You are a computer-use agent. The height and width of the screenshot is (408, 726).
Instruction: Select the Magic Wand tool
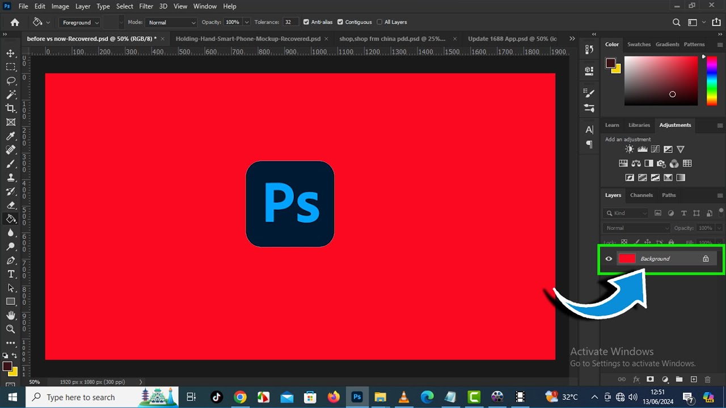coord(10,95)
